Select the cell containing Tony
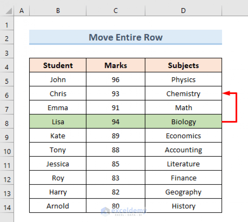Screen dimensions: 248x222 point(58,150)
